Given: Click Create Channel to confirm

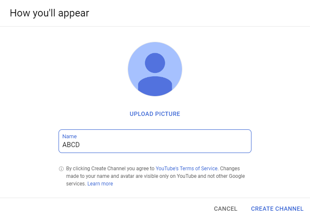Looking at the screenshot, I should click(277, 209).
